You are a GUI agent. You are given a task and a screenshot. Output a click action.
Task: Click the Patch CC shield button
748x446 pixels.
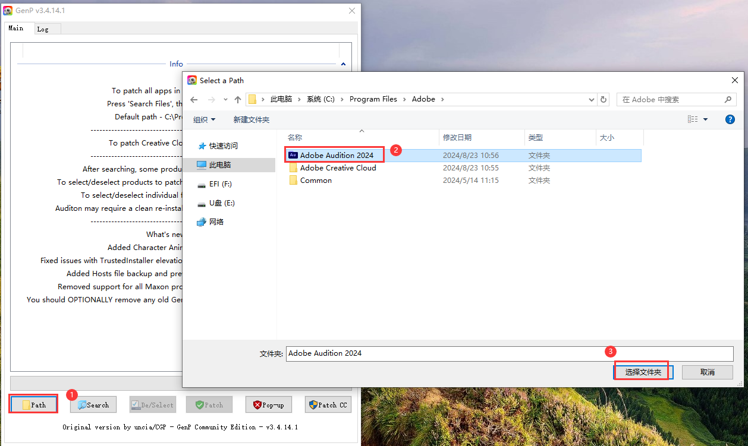tap(328, 404)
